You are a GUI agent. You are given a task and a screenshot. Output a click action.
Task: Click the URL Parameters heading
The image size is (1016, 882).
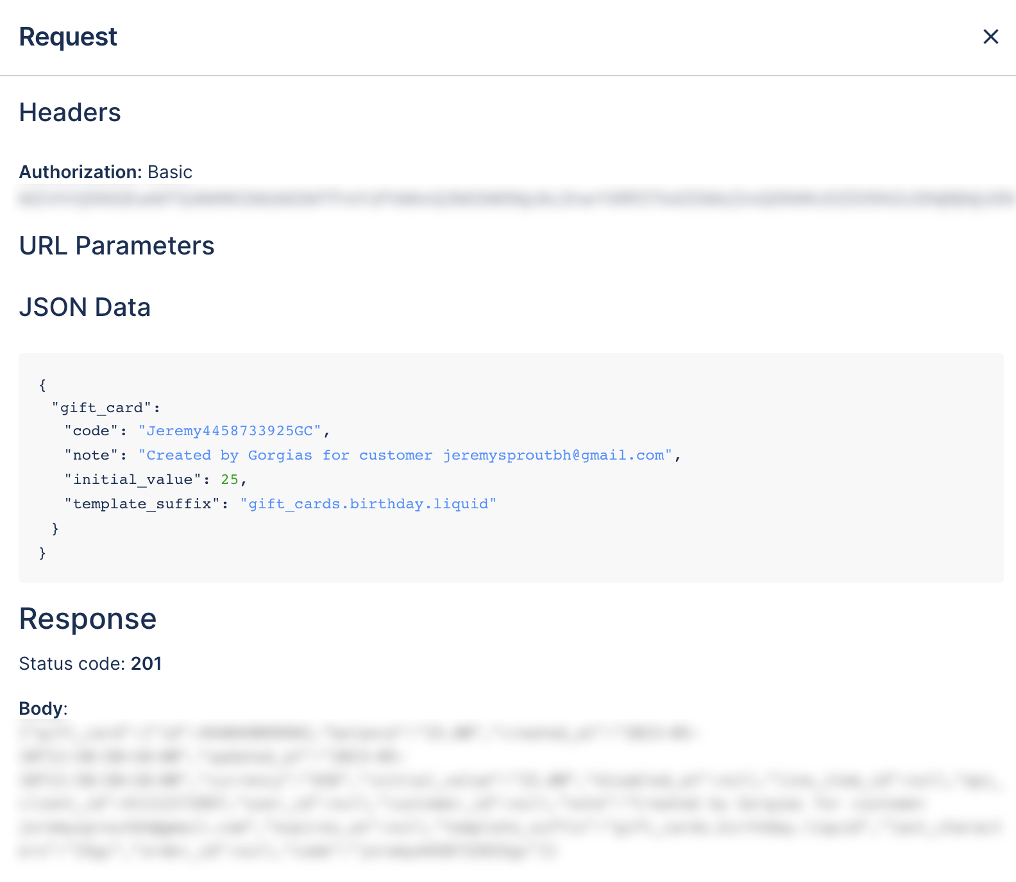tap(117, 246)
